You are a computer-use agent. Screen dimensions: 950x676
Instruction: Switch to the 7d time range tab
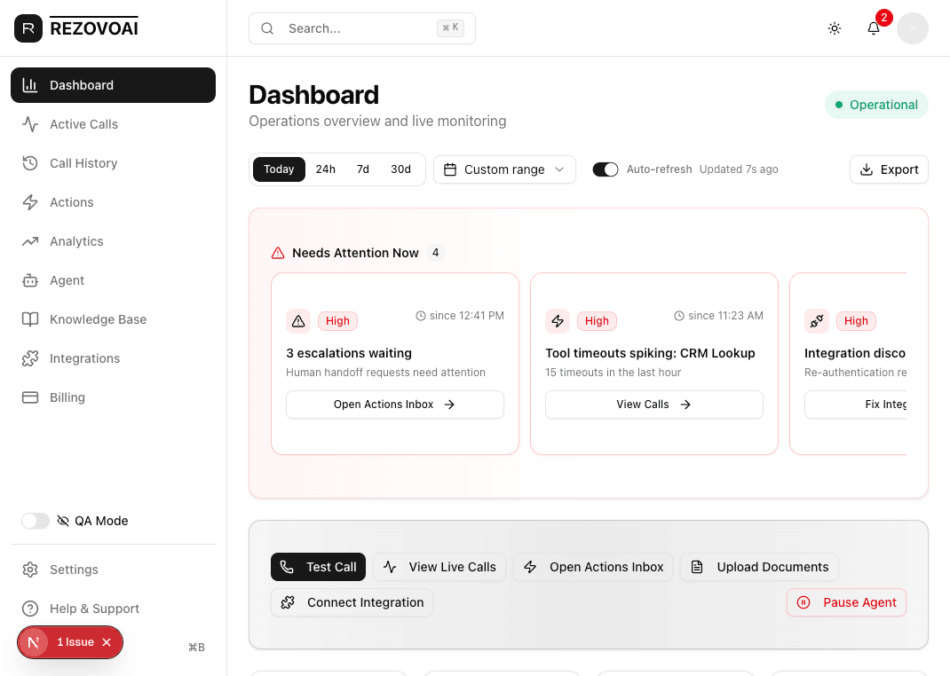pyautogui.click(x=362, y=169)
